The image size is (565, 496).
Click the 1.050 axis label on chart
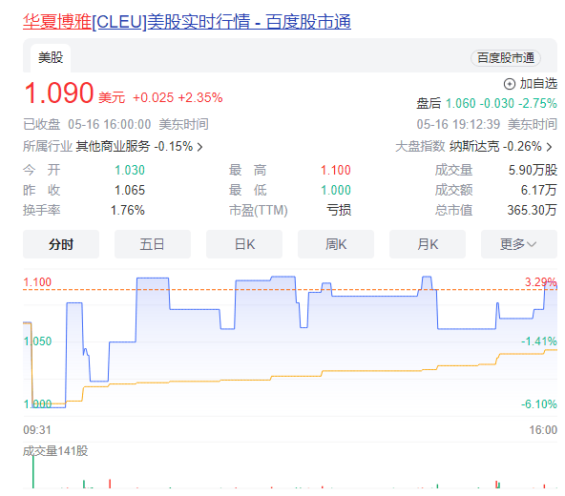coord(37,341)
